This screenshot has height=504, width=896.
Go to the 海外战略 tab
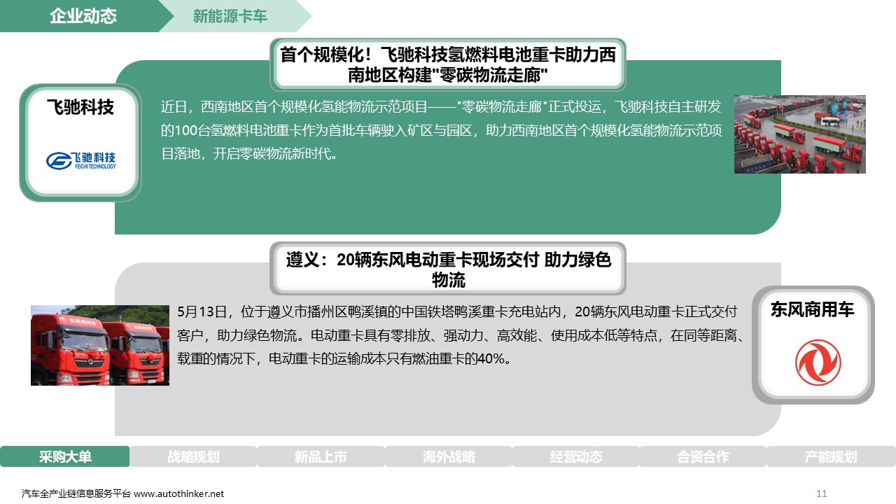coord(449,456)
